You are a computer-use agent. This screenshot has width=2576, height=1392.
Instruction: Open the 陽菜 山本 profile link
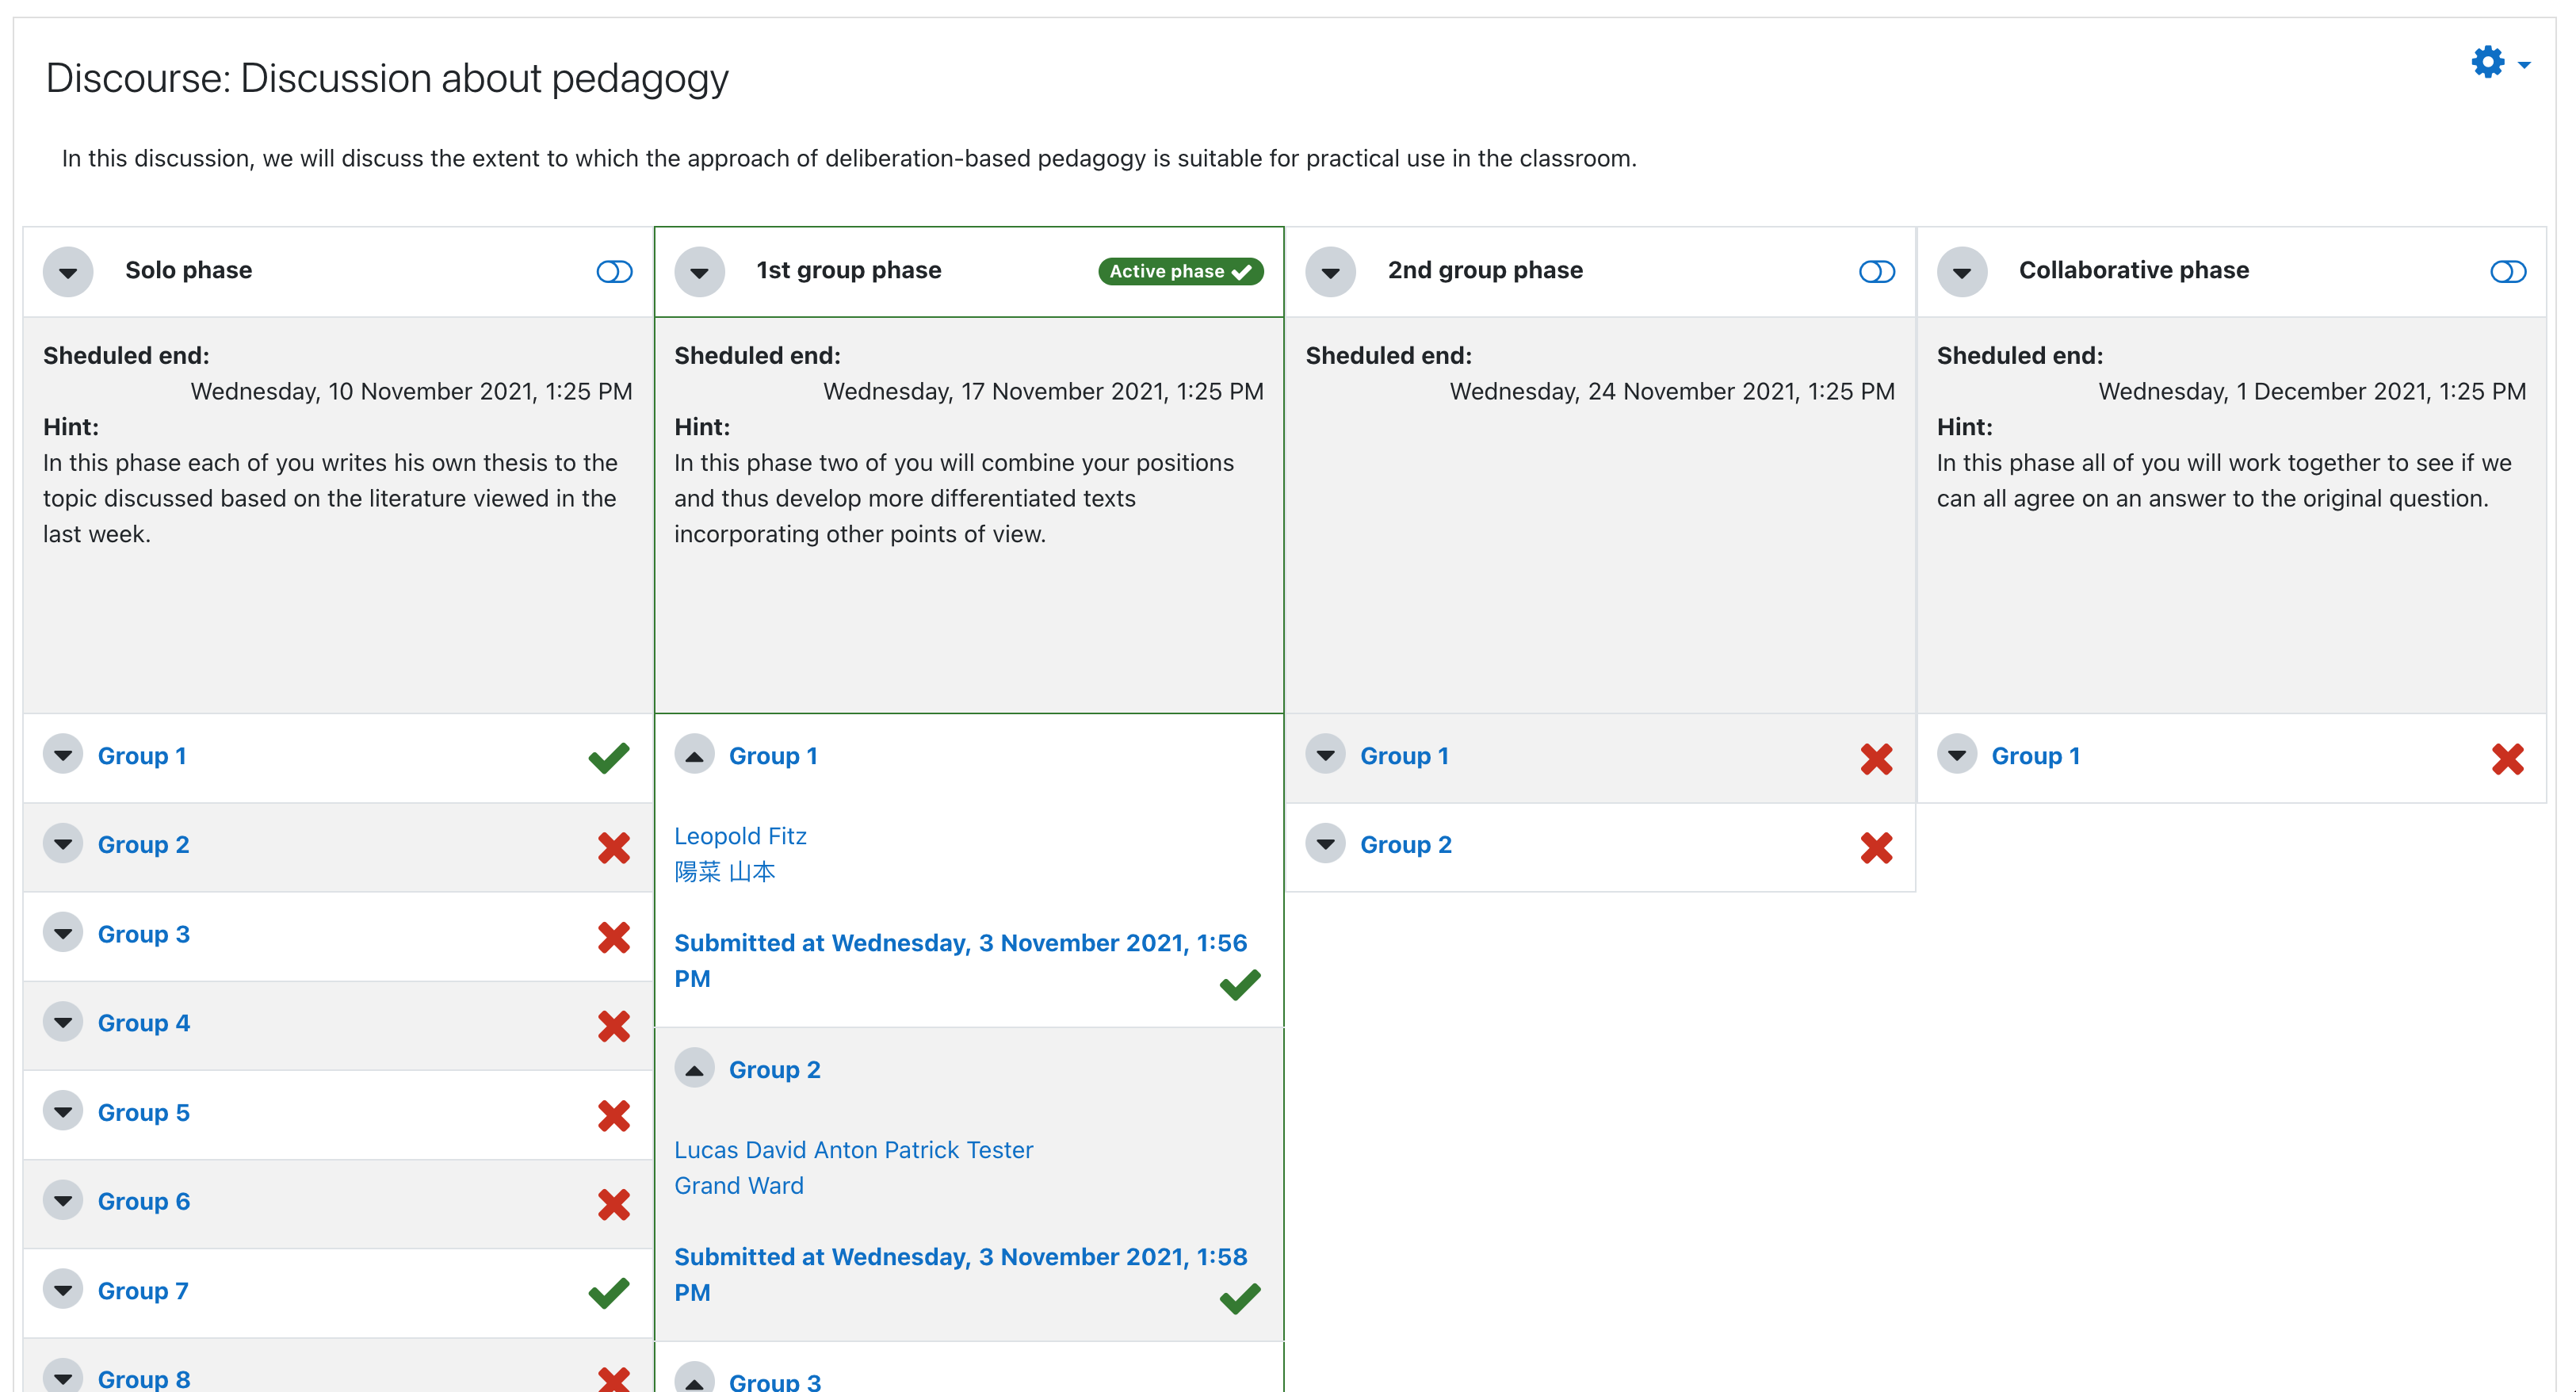coord(724,872)
